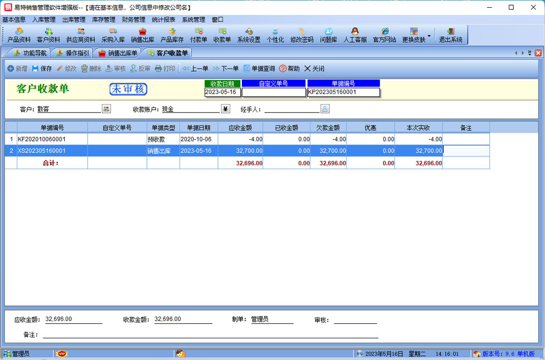The height and width of the screenshot is (360, 545).
Task: Click the 收款日期 date field
Action: [222, 92]
